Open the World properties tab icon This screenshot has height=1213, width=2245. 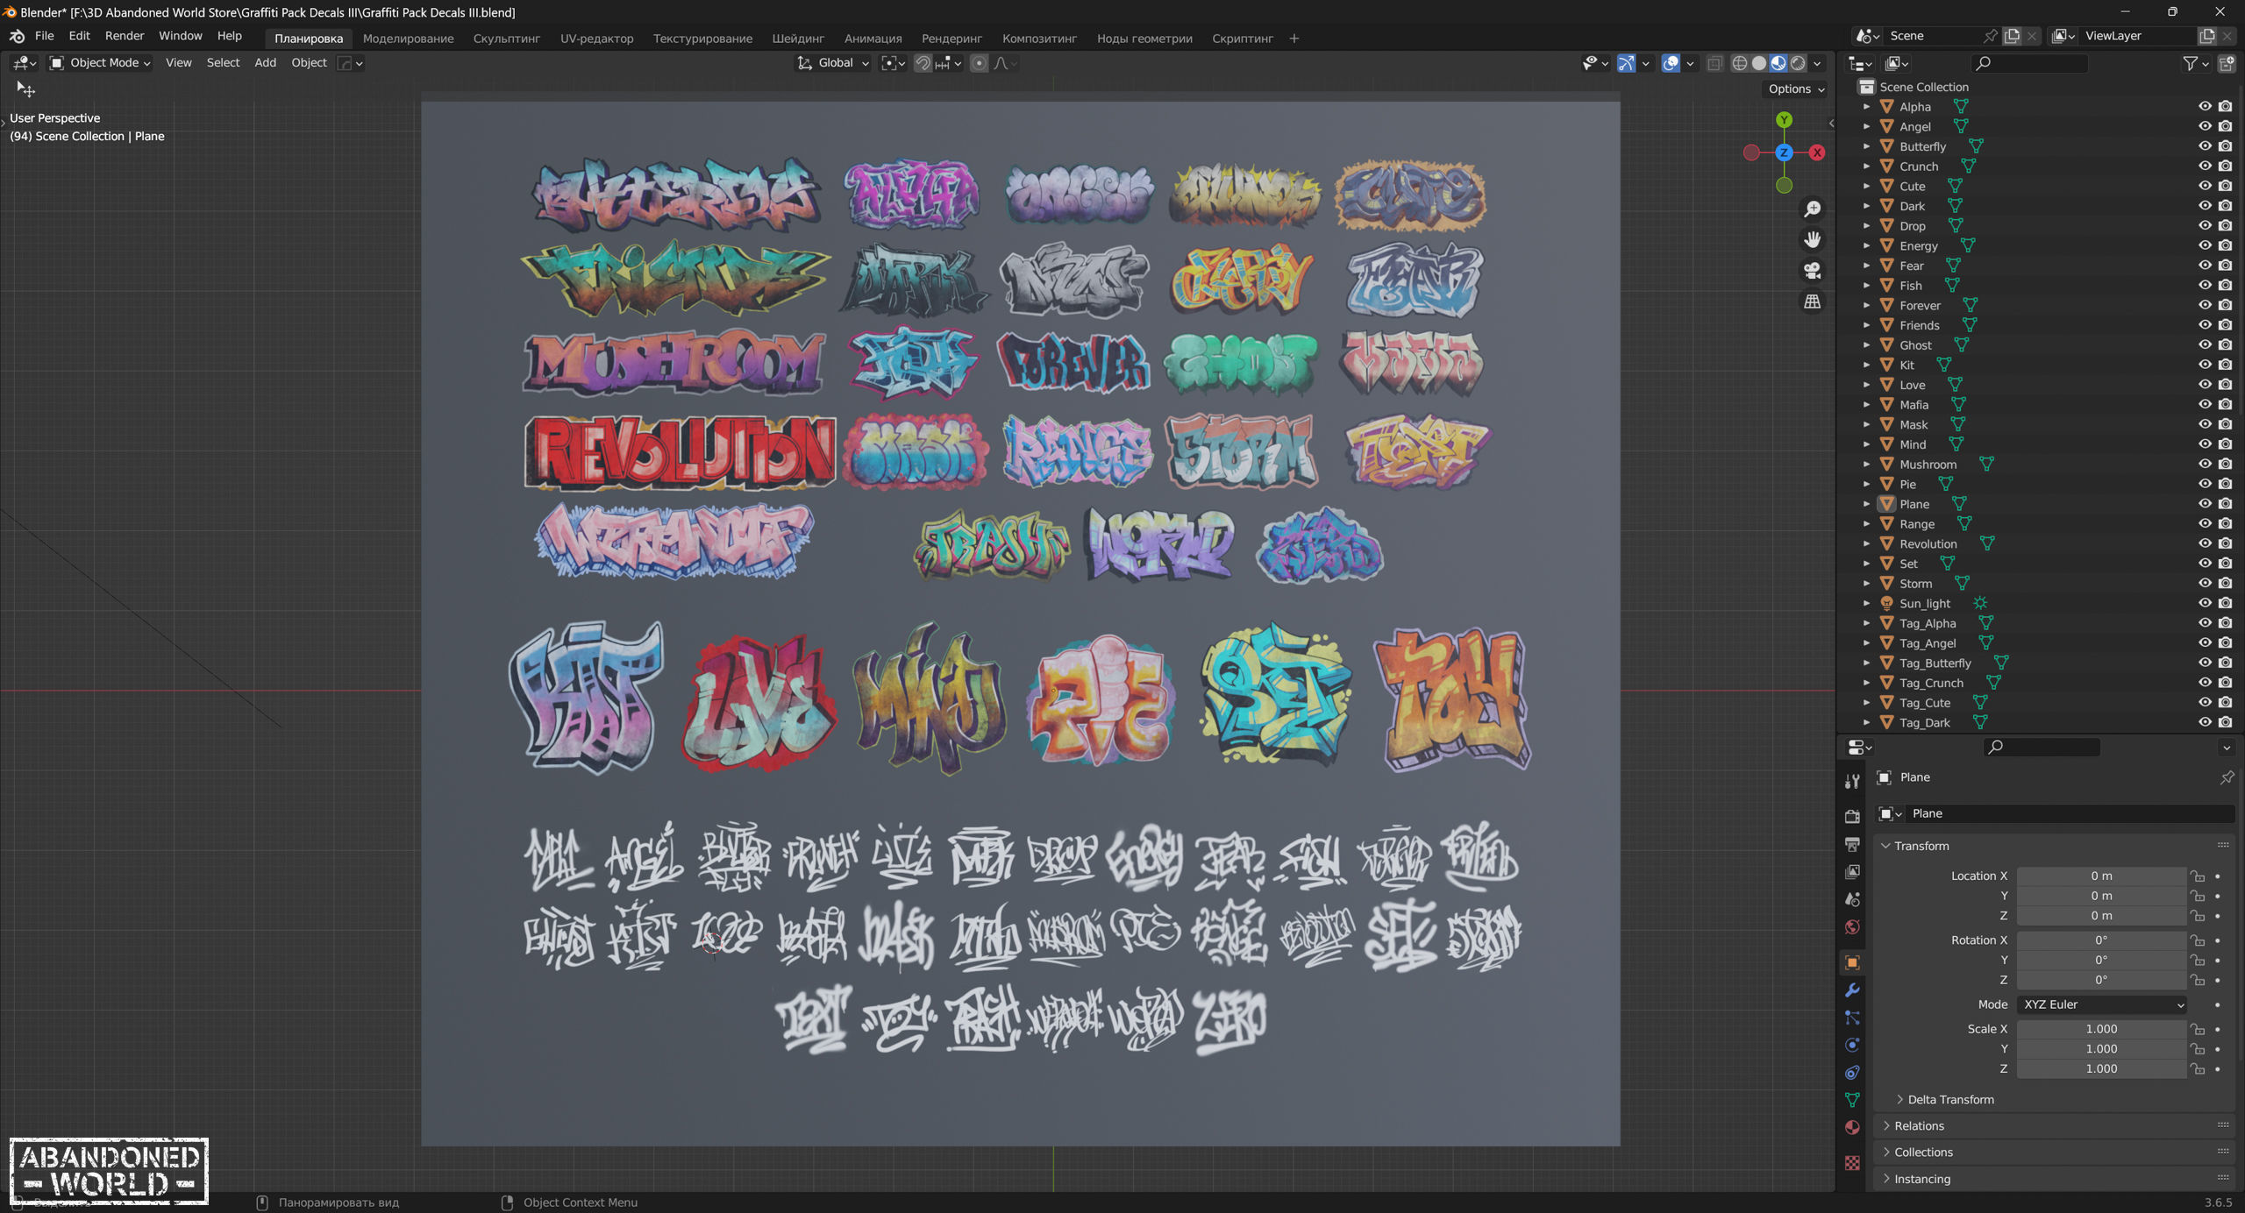point(1852,926)
